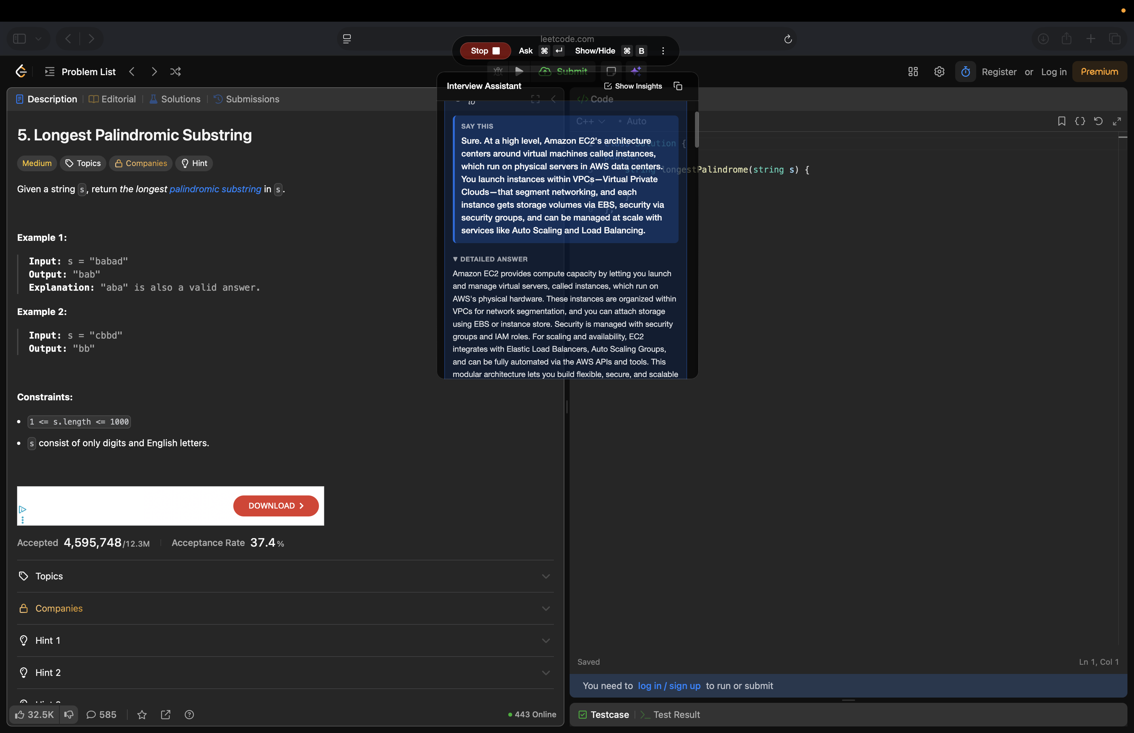Open notes via the sticky-note icon
The width and height of the screenshot is (1134, 733).
click(x=612, y=72)
